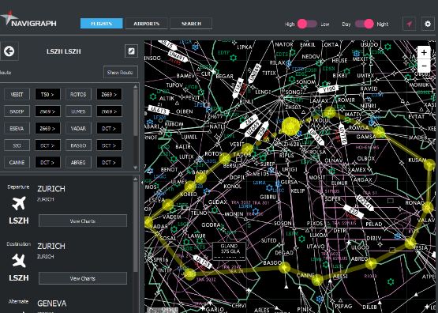438x313 pixels.
Task: Go back with the arrow button
Action: [9, 51]
